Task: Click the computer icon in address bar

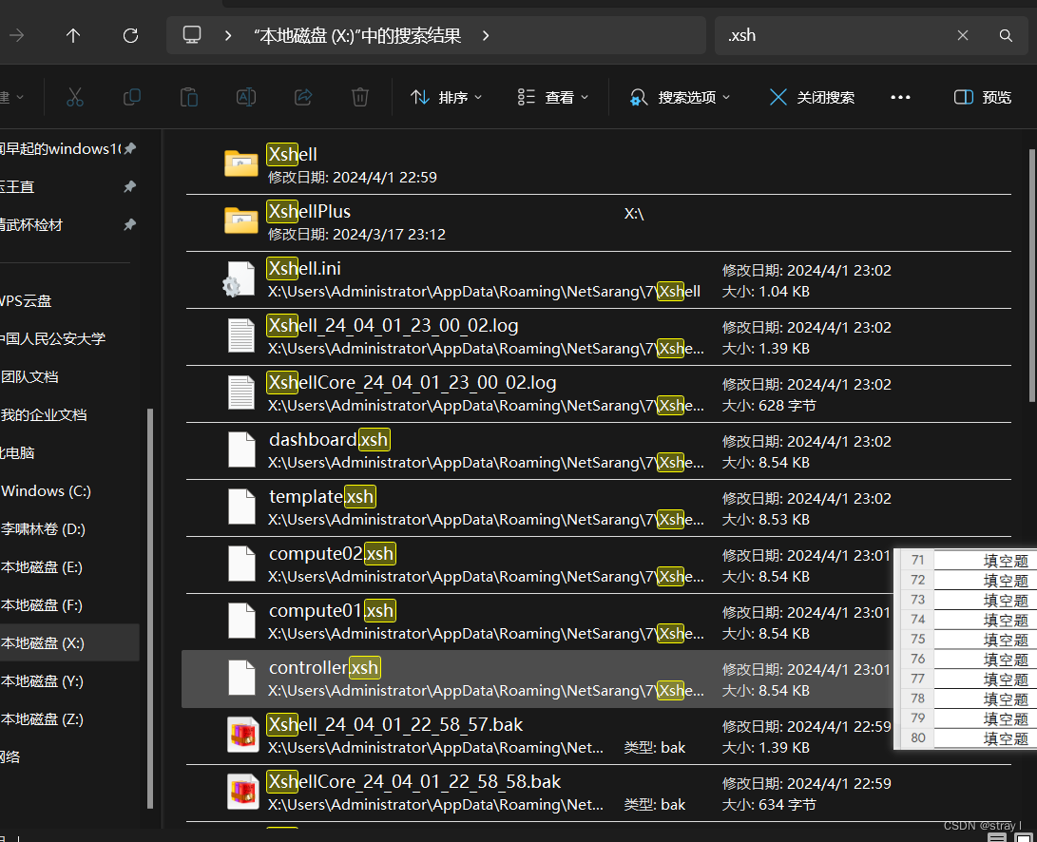Action: tap(192, 35)
